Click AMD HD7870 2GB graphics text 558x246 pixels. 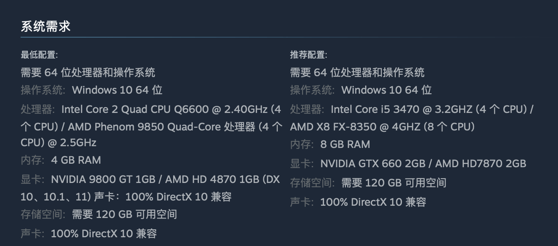tap(481, 164)
